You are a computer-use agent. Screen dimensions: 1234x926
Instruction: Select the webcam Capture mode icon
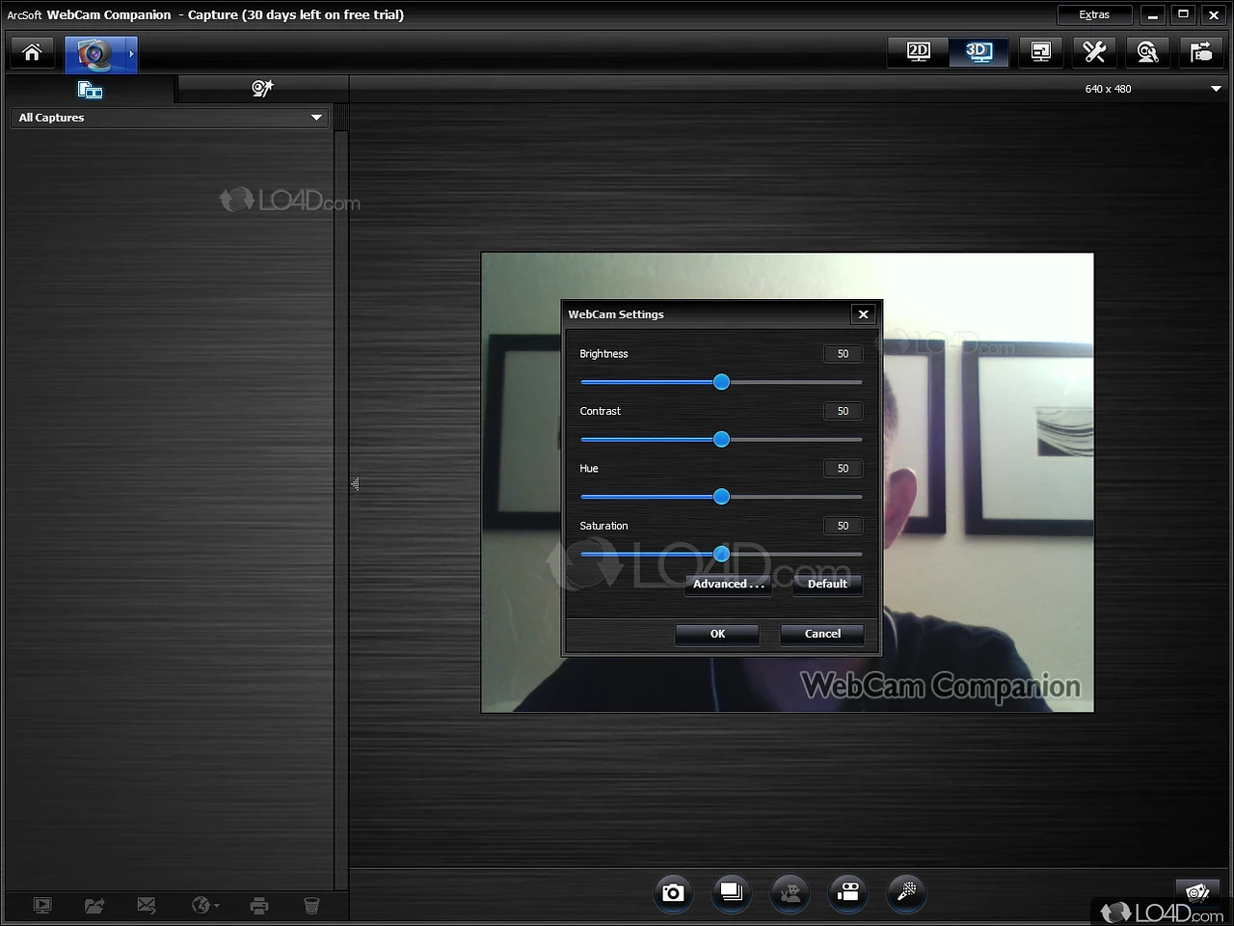point(94,54)
